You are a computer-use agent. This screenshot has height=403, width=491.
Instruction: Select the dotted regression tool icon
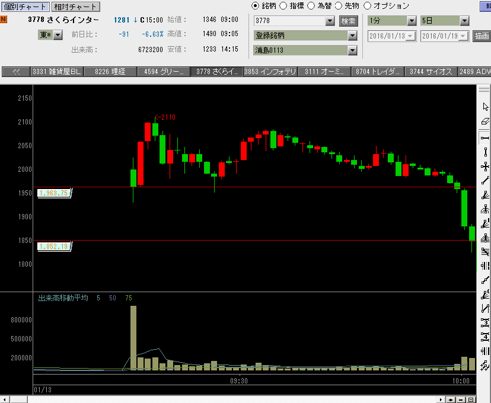(x=485, y=365)
